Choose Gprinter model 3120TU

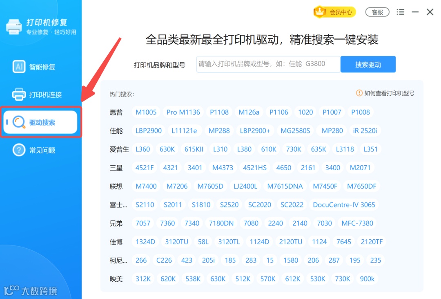click(x=177, y=242)
